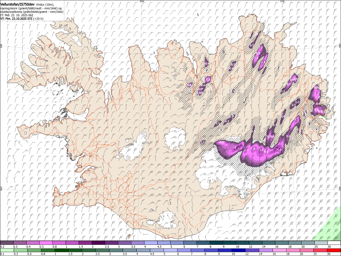This screenshot has height=256, width=341.
Task: Pick the dark blue 10 swatch in bottom legend row
Action: [x=239, y=250]
